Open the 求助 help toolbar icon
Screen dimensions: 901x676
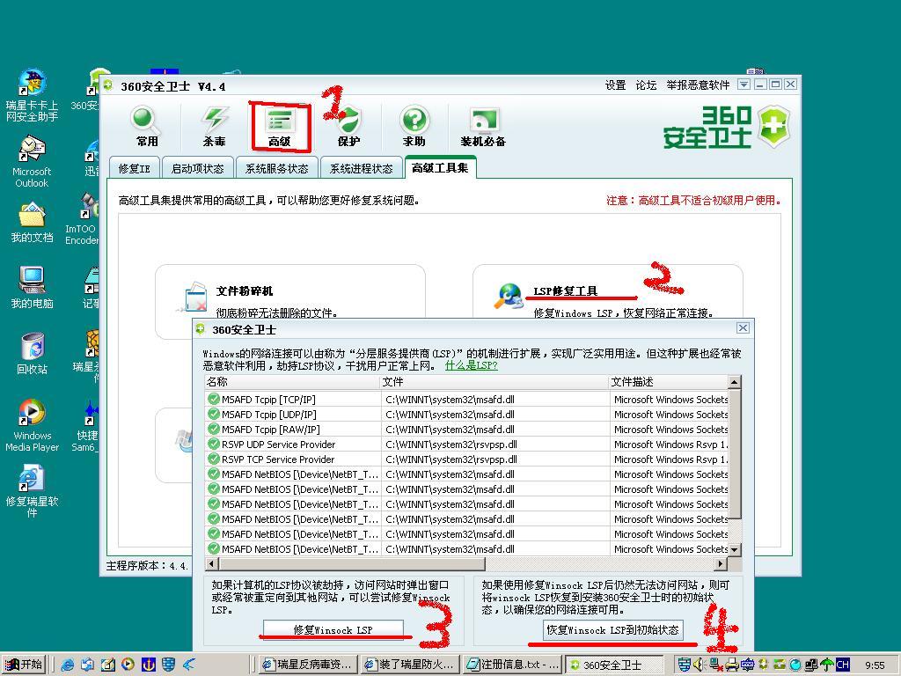click(x=414, y=127)
